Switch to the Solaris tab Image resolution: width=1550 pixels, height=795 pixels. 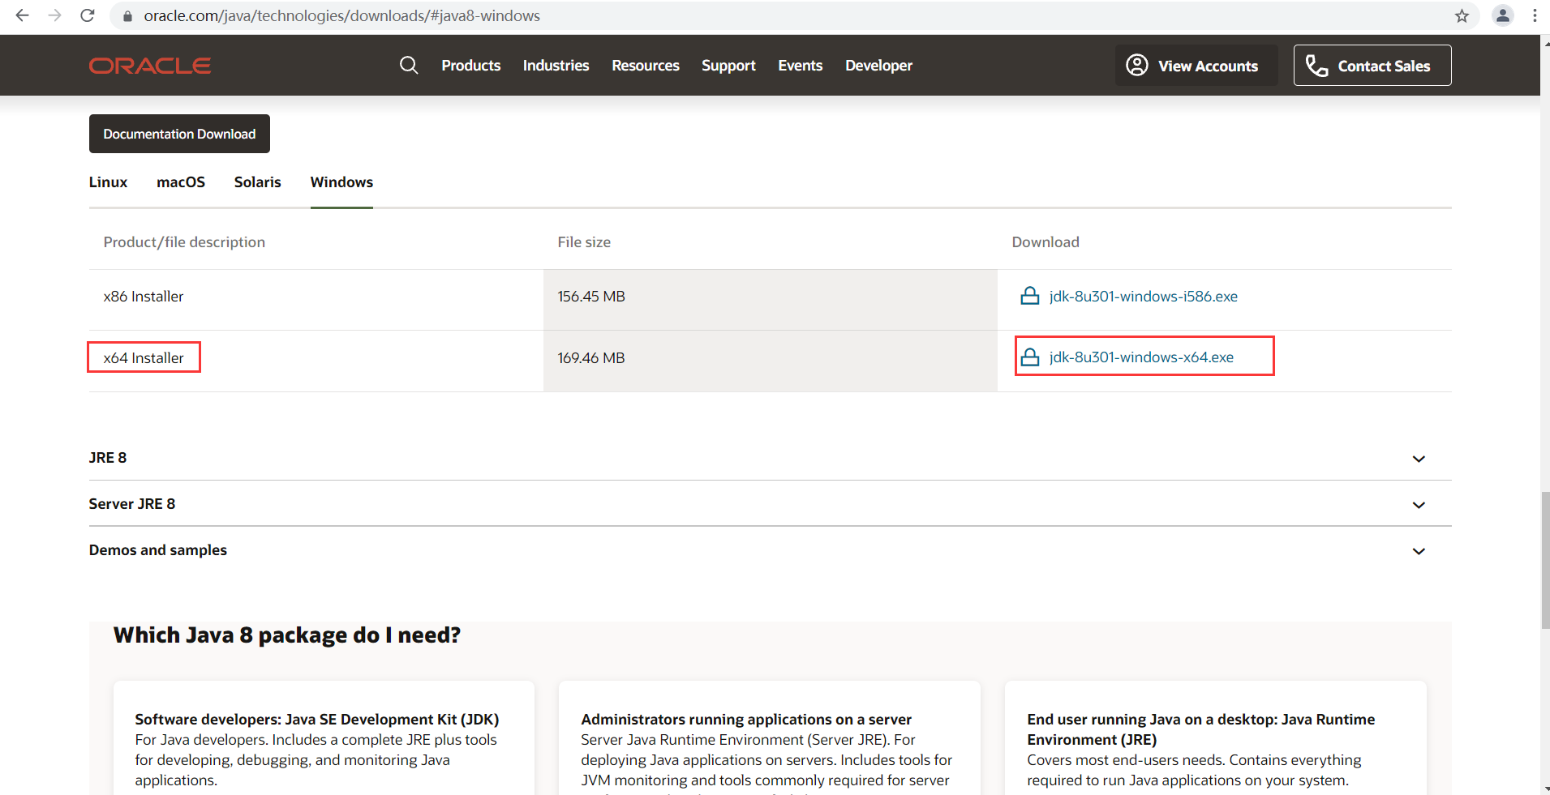tap(257, 182)
